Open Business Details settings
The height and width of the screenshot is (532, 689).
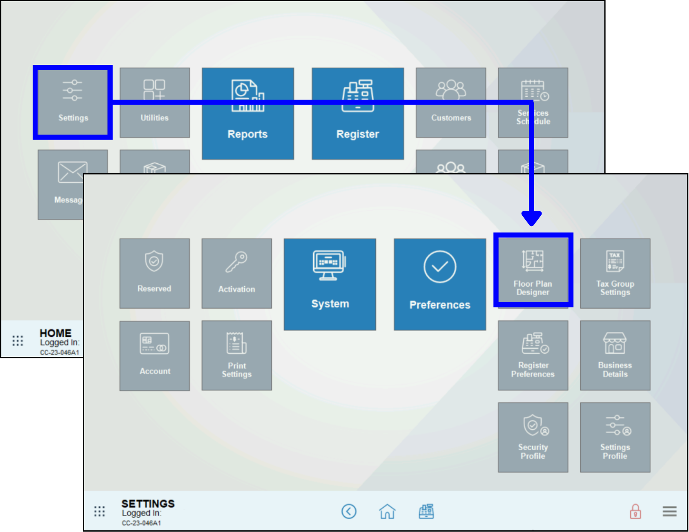point(615,355)
